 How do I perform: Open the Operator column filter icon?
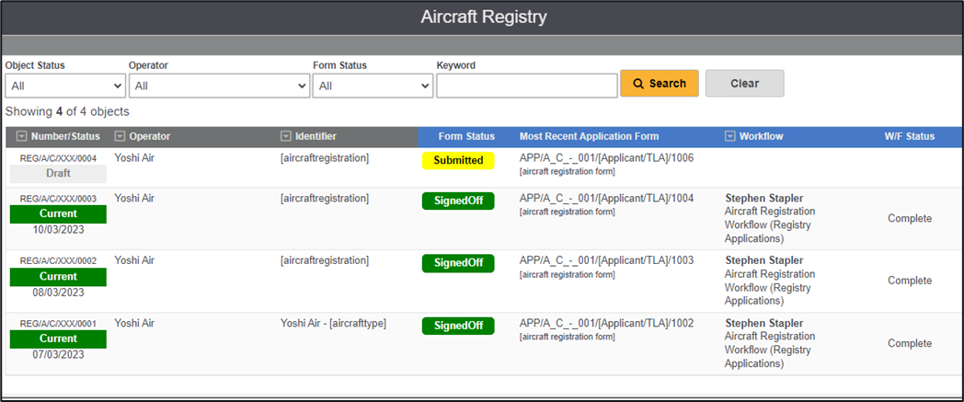[x=120, y=137]
